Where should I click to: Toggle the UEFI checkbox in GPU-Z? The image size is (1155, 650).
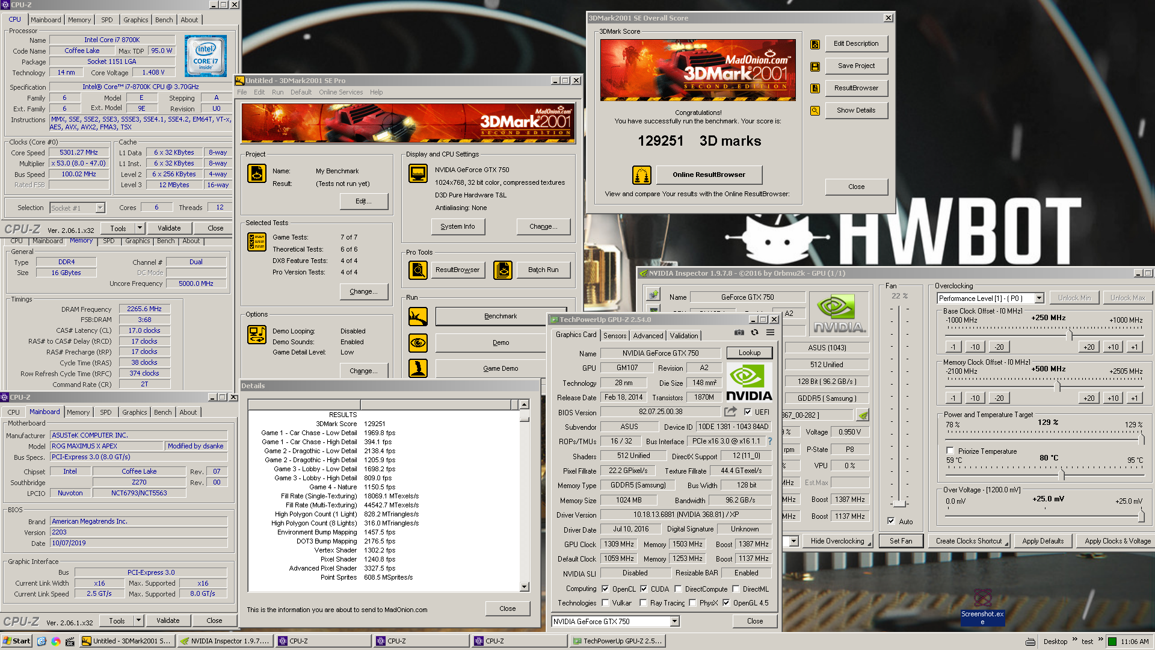(748, 412)
